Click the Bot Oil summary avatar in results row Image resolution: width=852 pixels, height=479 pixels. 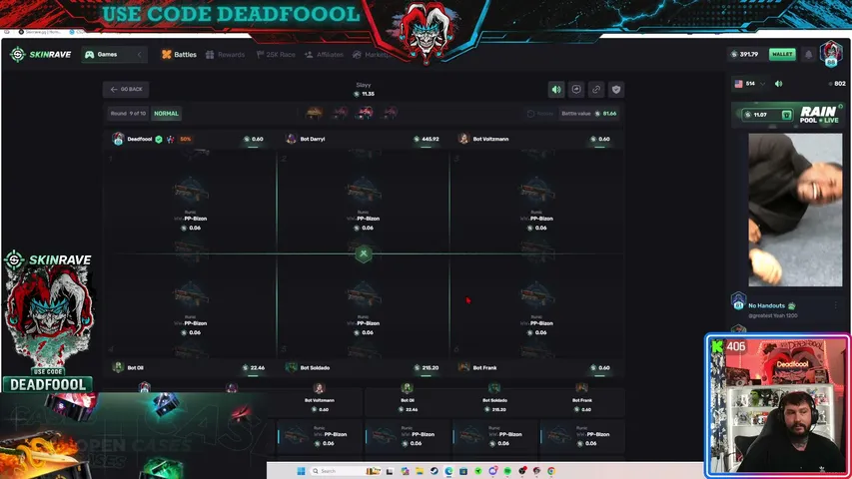407,388
